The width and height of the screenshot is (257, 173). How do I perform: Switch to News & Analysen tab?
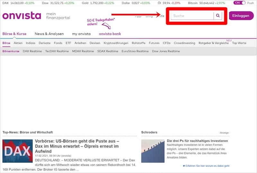49,34
